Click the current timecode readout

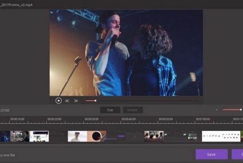coord(5,110)
